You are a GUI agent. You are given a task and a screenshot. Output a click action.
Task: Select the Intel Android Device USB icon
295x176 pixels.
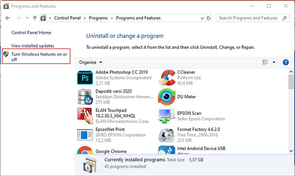pos(166,150)
